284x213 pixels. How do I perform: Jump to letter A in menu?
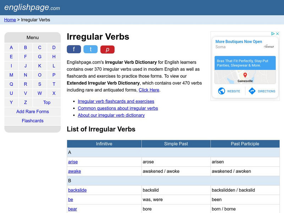coord(11,48)
